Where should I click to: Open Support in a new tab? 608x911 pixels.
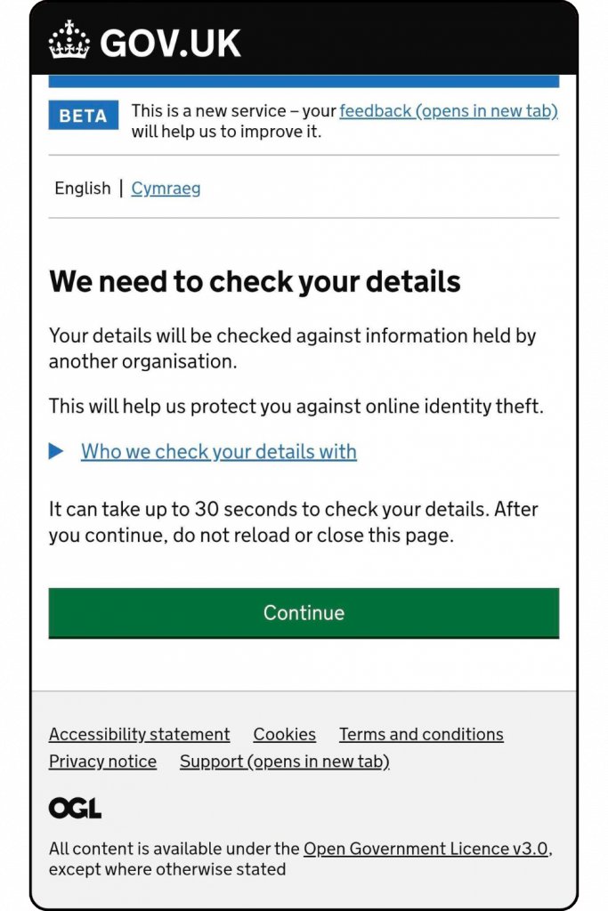284,762
